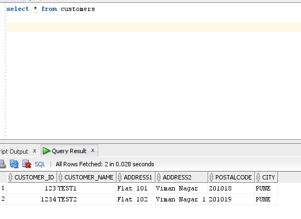Image resolution: width=301 pixels, height=219 pixels.
Task: Select the Query Result tab
Action: (x=69, y=151)
